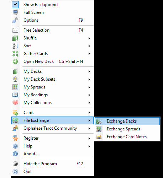Click the open book My Readings icon
This screenshot has width=163, height=178.
coord(15,95)
